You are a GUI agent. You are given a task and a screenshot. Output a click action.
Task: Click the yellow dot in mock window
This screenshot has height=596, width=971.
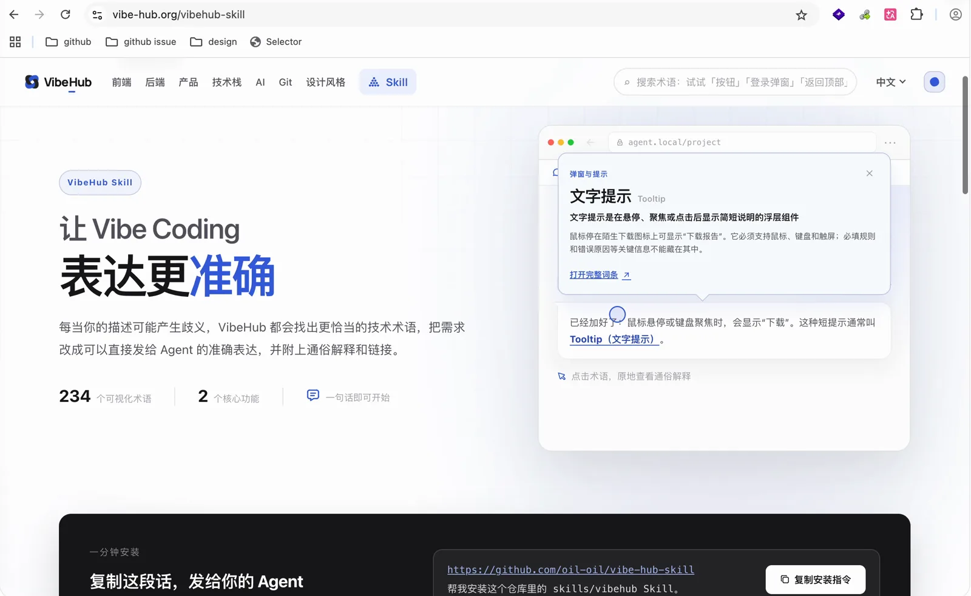pyautogui.click(x=561, y=143)
